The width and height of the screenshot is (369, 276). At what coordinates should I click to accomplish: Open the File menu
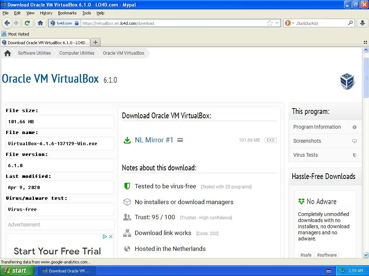5,13
